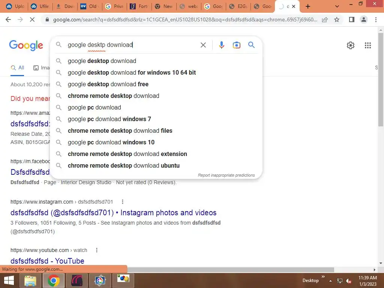Click into the Google search input field
This screenshot has height=288, width=384.
tap(132, 45)
